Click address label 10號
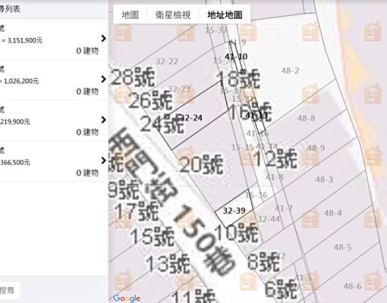 [x=236, y=233]
